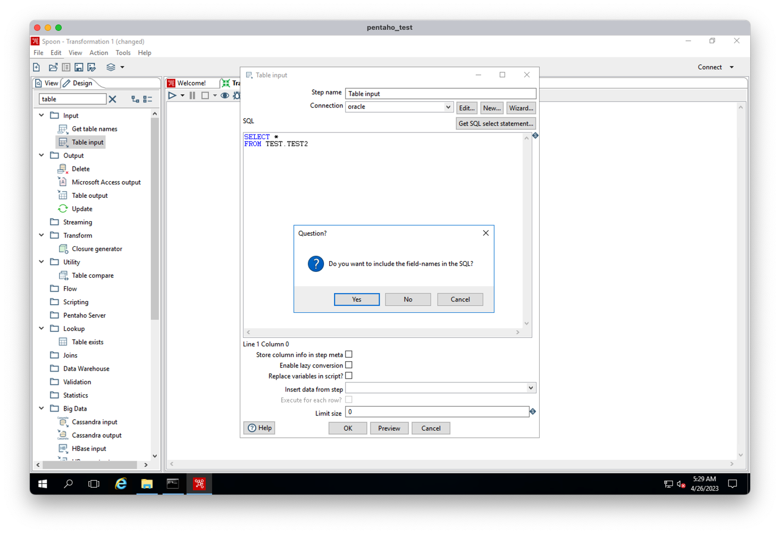Click the Save toolbar icon
The height and width of the screenshot is (534, 780).
click(79, 67)
